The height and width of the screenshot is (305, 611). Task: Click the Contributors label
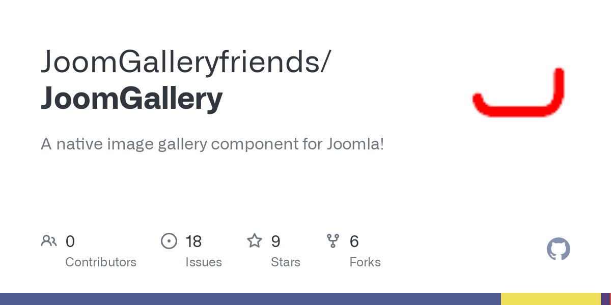[101, 262]
